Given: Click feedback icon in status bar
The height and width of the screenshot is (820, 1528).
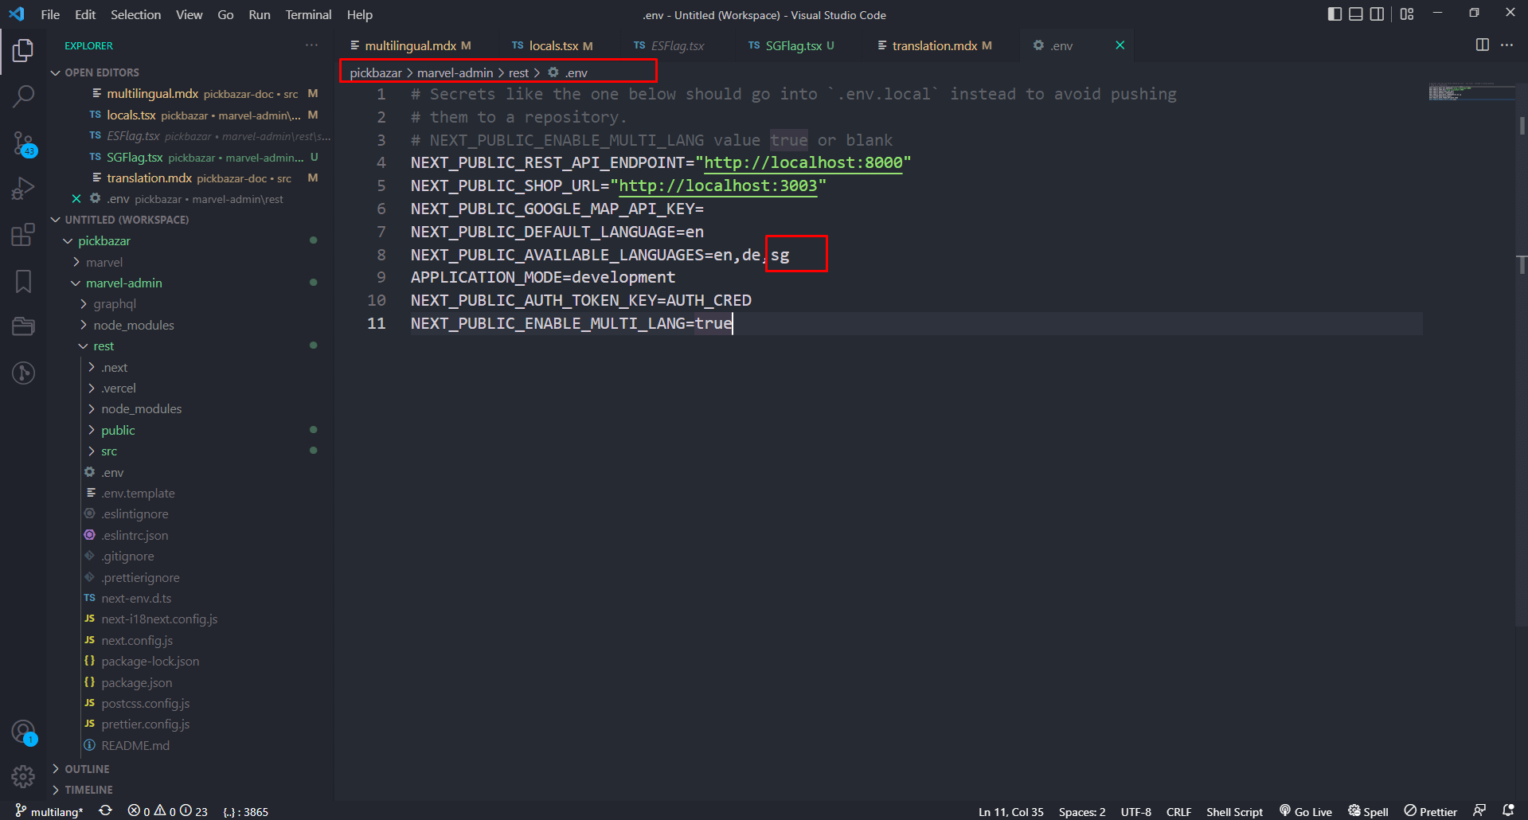Looking at the screenshot, I should pos(1479,811).
